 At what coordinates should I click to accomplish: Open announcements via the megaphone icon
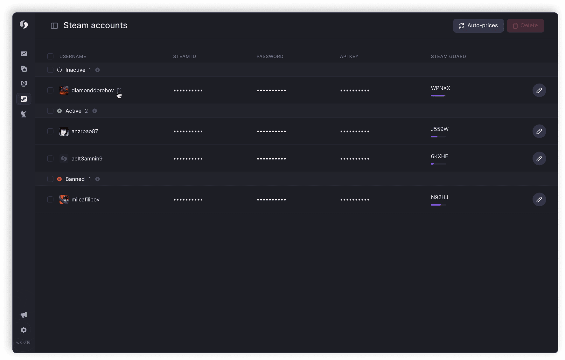tap(24, 315)
